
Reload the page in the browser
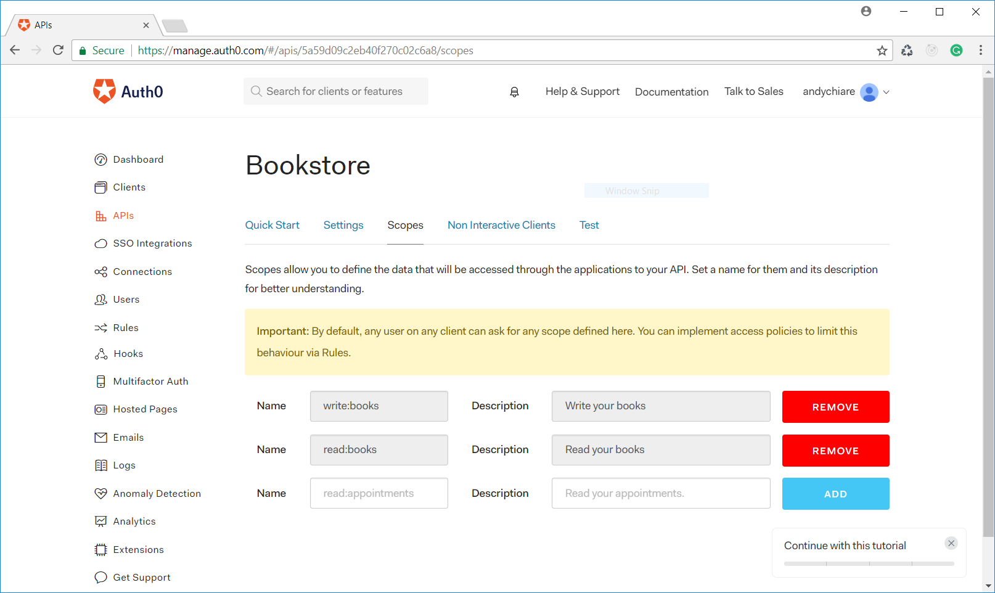click(x=58, y=51)
